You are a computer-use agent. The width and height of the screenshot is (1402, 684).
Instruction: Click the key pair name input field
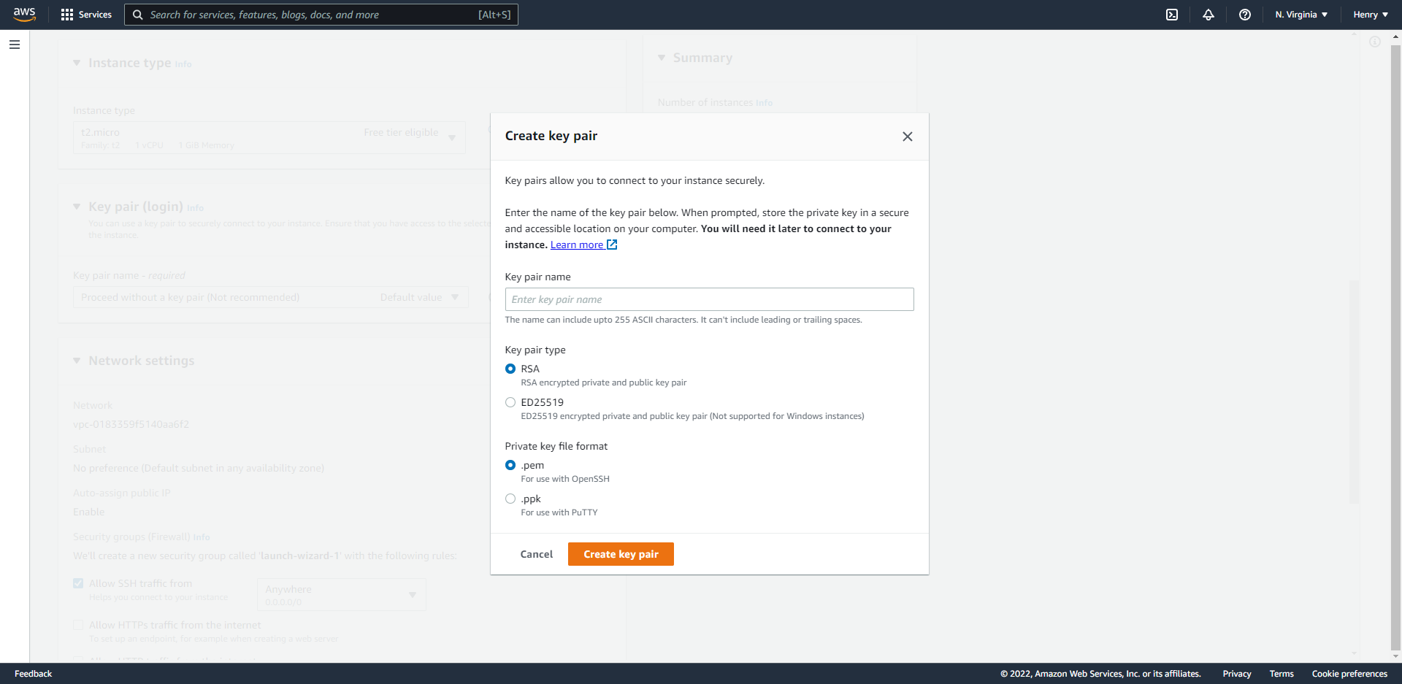708,299
